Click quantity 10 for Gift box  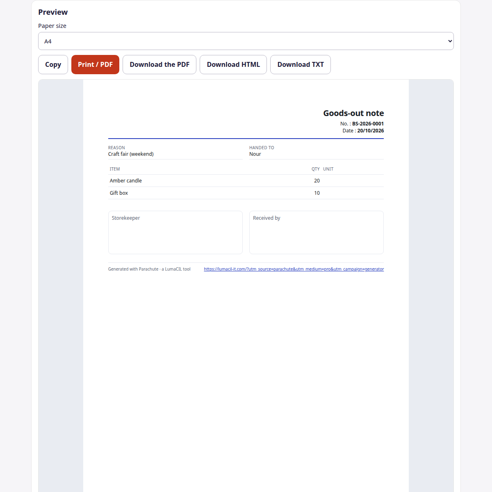tap(317, 193)
